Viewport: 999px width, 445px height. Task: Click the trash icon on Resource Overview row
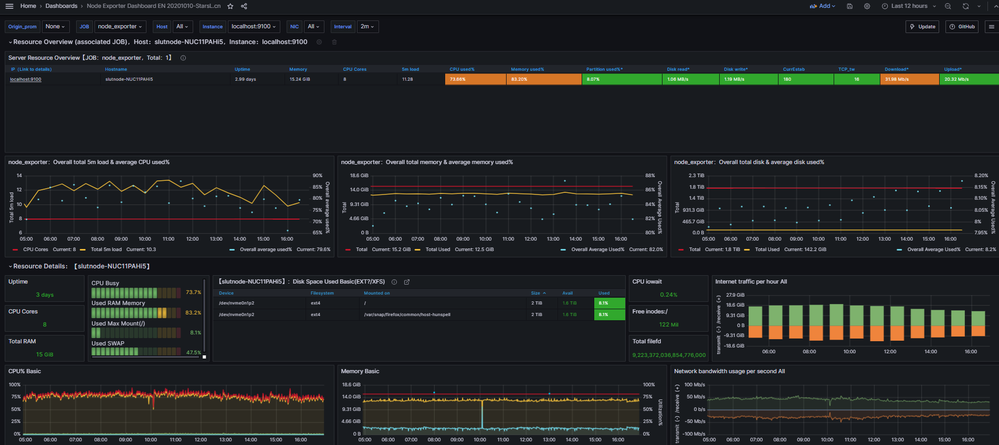click(x=334, y=42)
